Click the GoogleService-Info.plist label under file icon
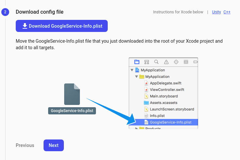Image resolution: width=240 pixels, height=160 pixels. (72, 110)
